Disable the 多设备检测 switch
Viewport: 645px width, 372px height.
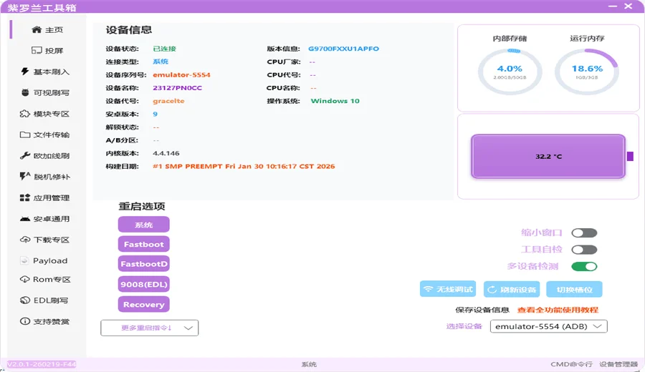click(584, 266)
